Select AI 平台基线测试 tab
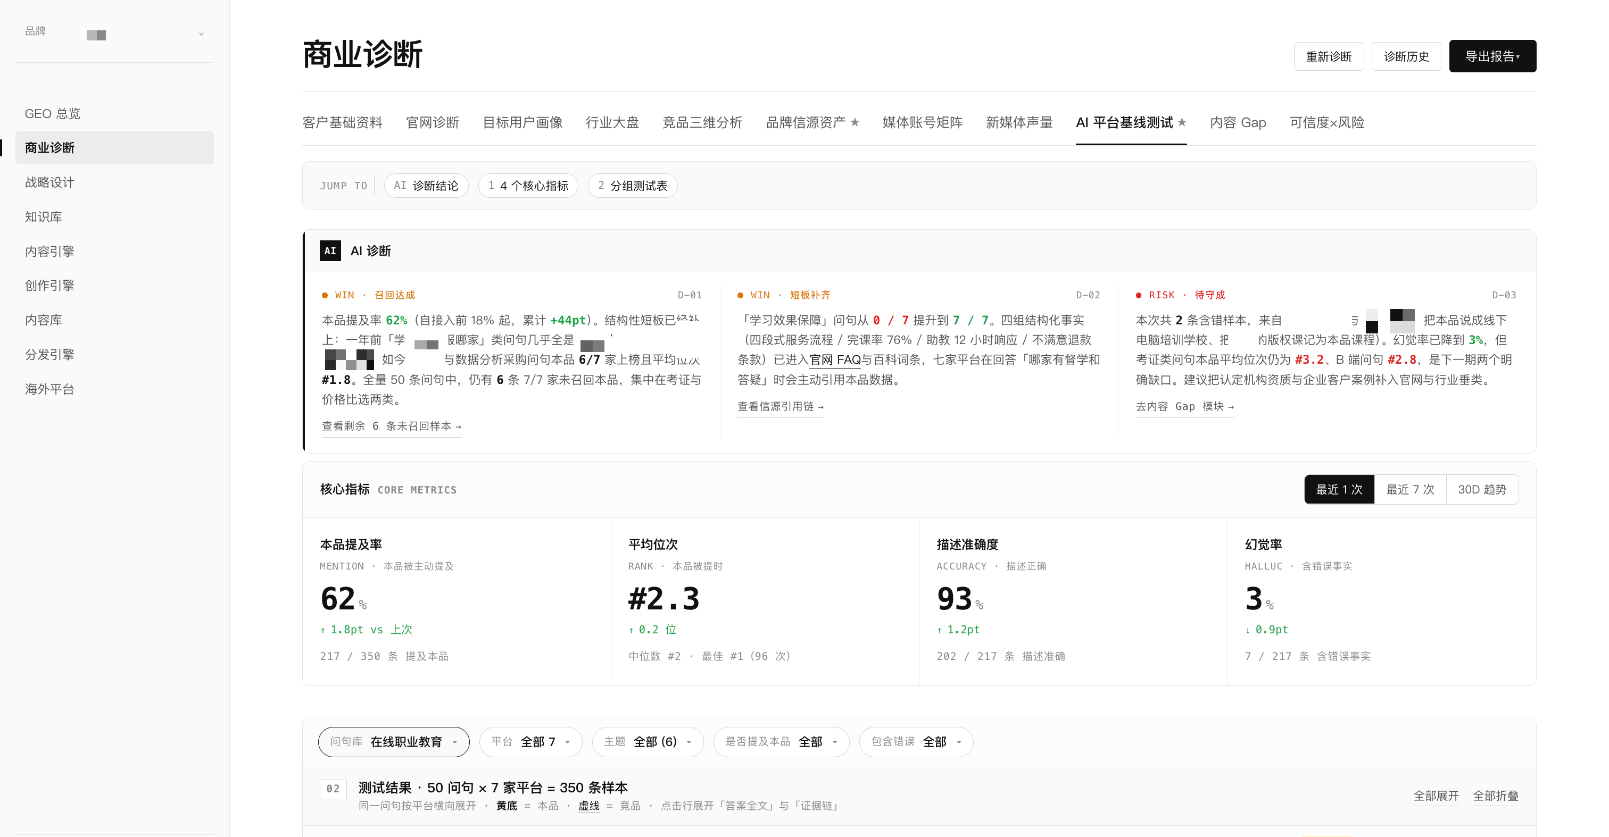 click(x=1131, y=122)
